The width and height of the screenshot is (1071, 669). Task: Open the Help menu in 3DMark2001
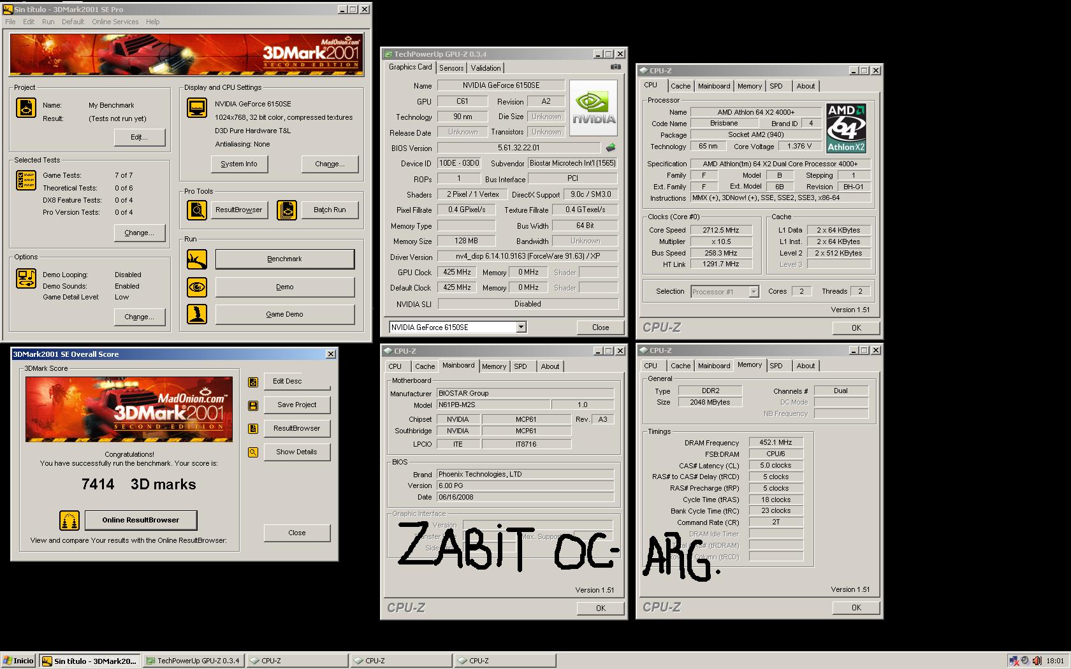coord(152,22)
